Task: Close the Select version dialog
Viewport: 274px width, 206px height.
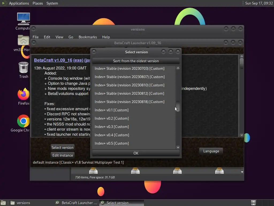Action: tap(178, 52)
